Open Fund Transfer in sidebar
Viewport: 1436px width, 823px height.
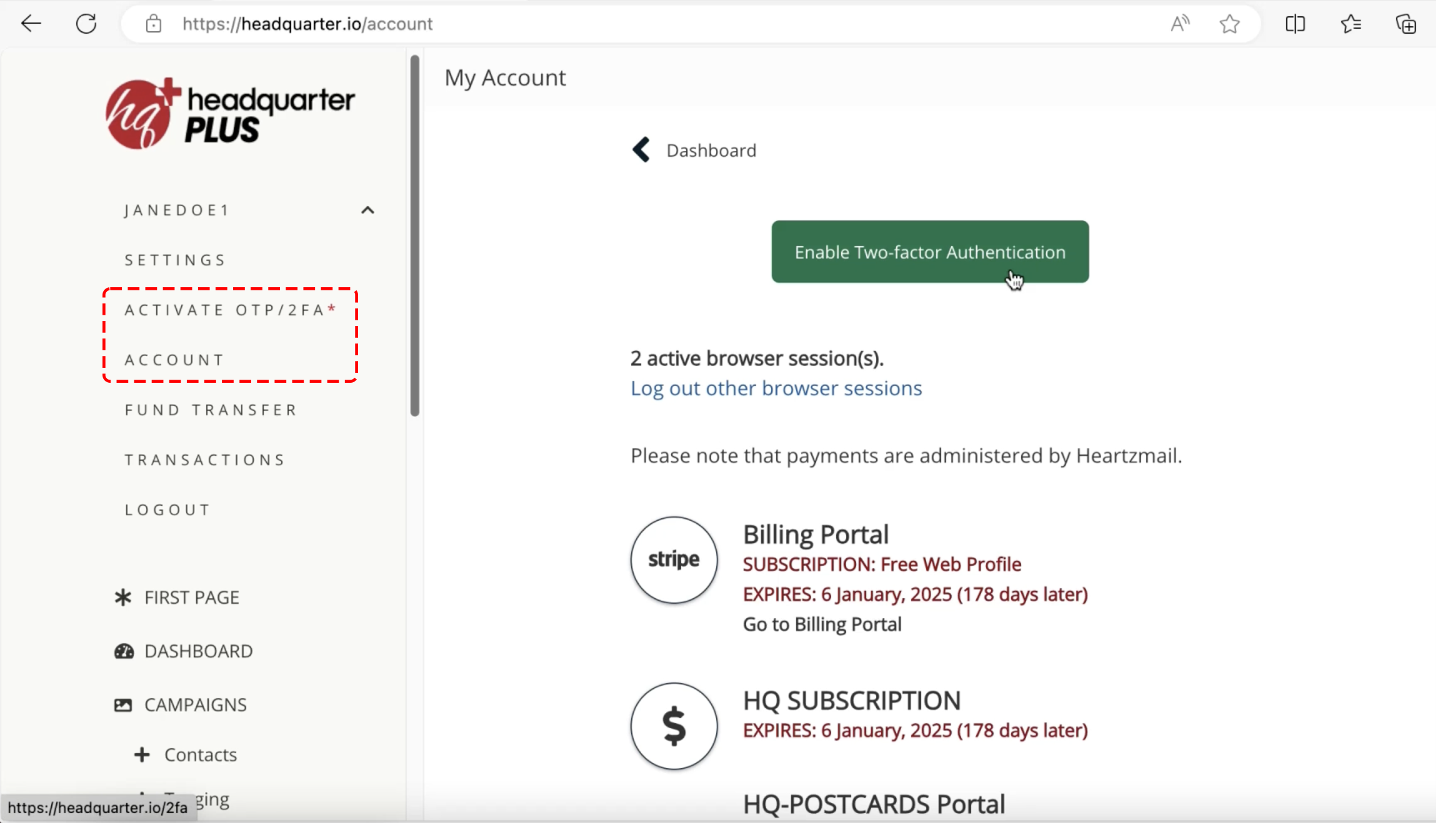tap(211, 410)
